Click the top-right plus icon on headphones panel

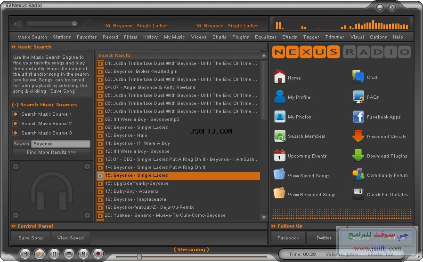pyautogui.click(x=87, y=167)
